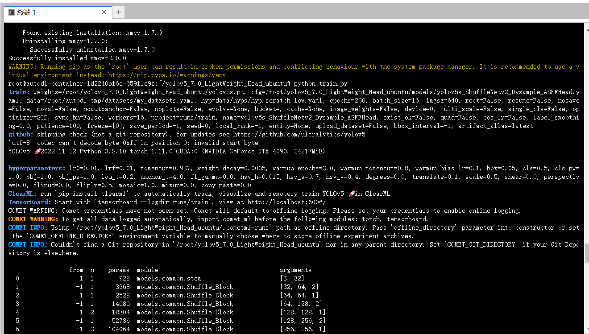The width and height of the screenshot is (589, 334).
Task: Click the 'utf-8' codec can't decode error line
Action: coord(133,143)
